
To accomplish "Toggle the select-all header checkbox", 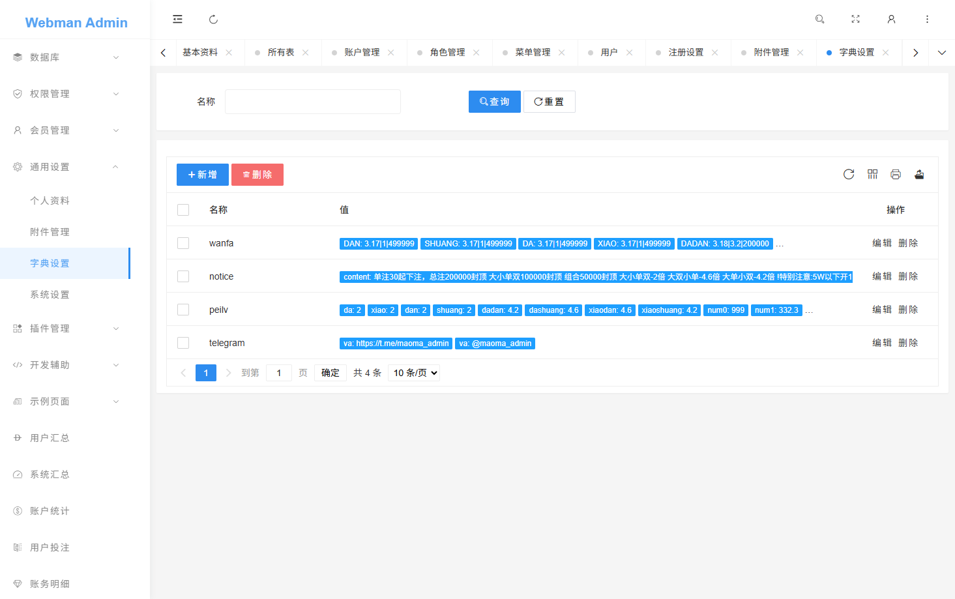I will [x=183, y=210].
